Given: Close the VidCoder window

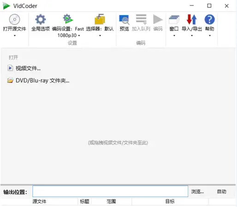Looking at the screenshot, I should pyautogui.click(x=227, y=6).
